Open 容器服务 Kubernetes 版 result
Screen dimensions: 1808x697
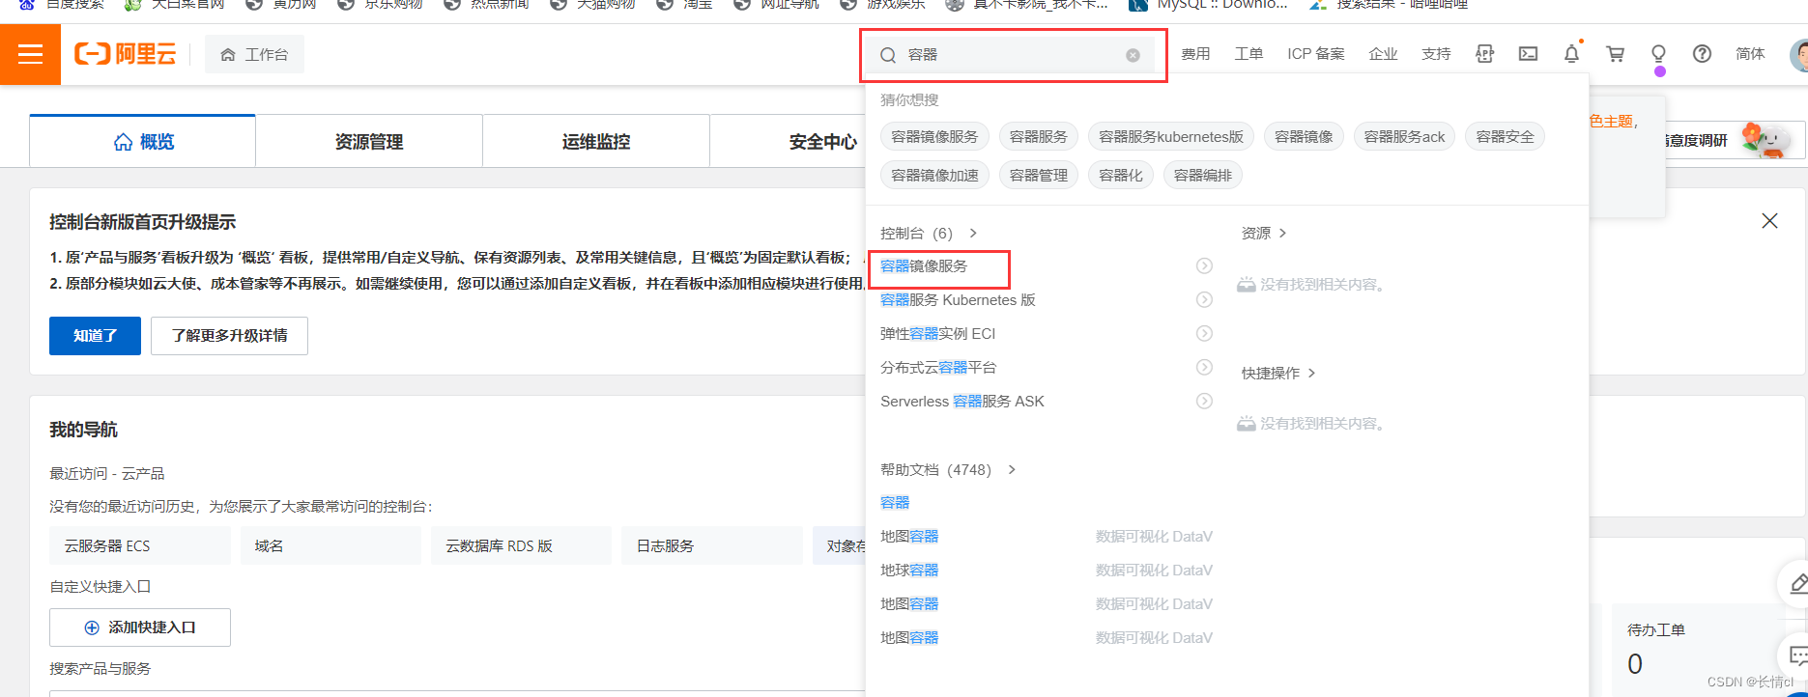[958, 300]
